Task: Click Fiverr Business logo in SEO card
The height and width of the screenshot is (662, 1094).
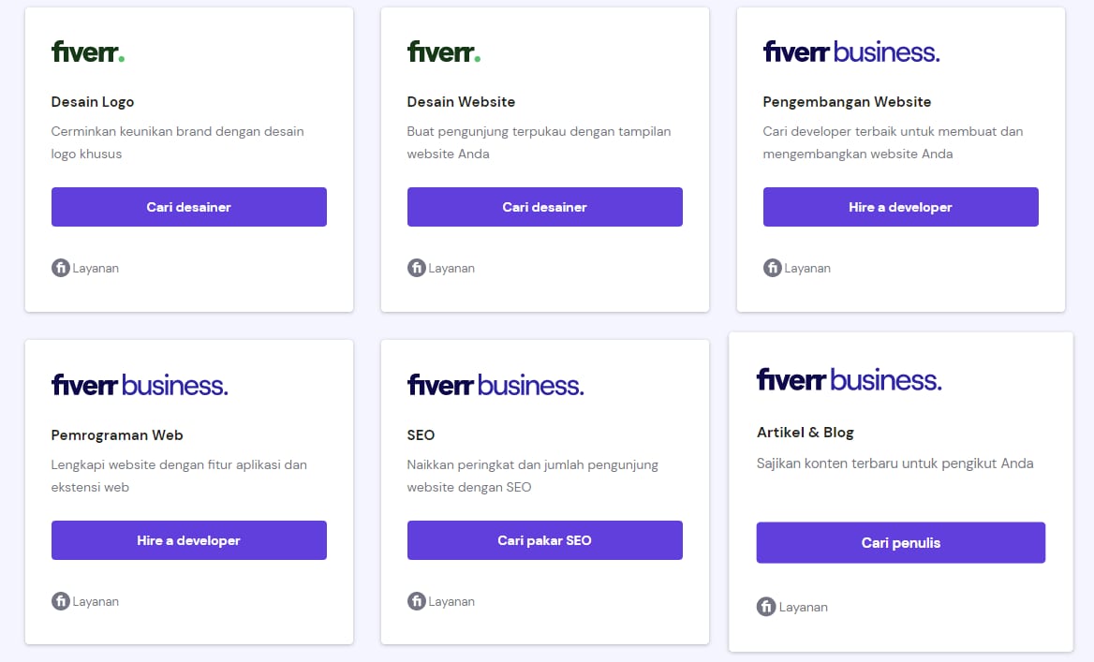Action: point(495,385)
